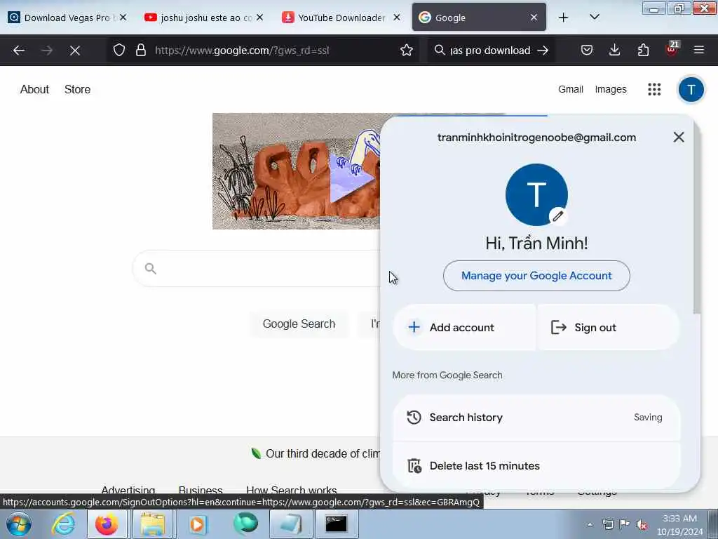Image resolution: width=718 pixels, height=539 pixels.
Task: Open Firefox hamburger application menu
Action: (x=699, y=50)
